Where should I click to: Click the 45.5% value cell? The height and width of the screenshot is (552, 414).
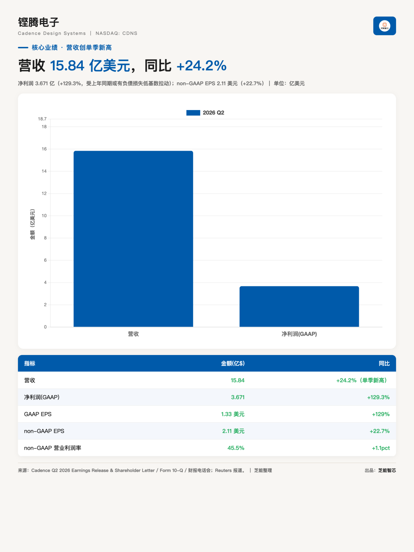236,448
